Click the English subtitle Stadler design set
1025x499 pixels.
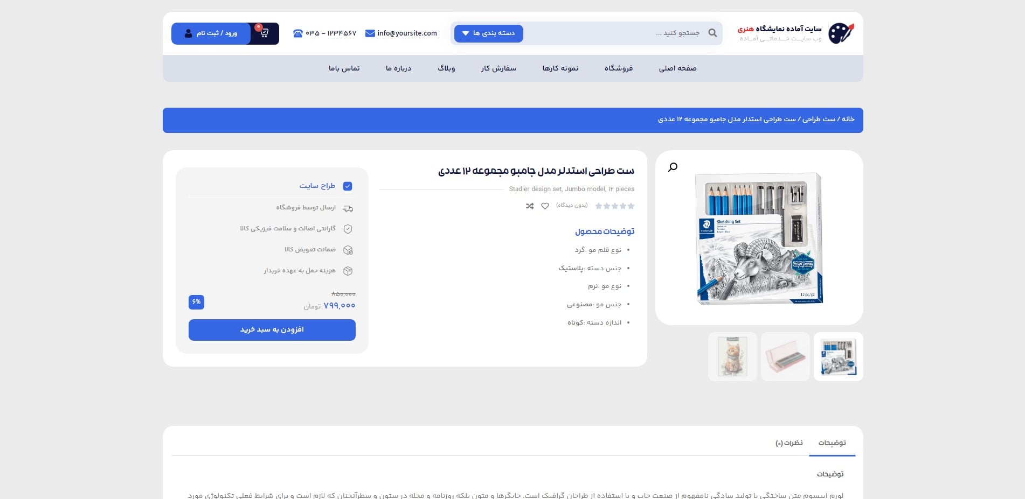(572, 189)
